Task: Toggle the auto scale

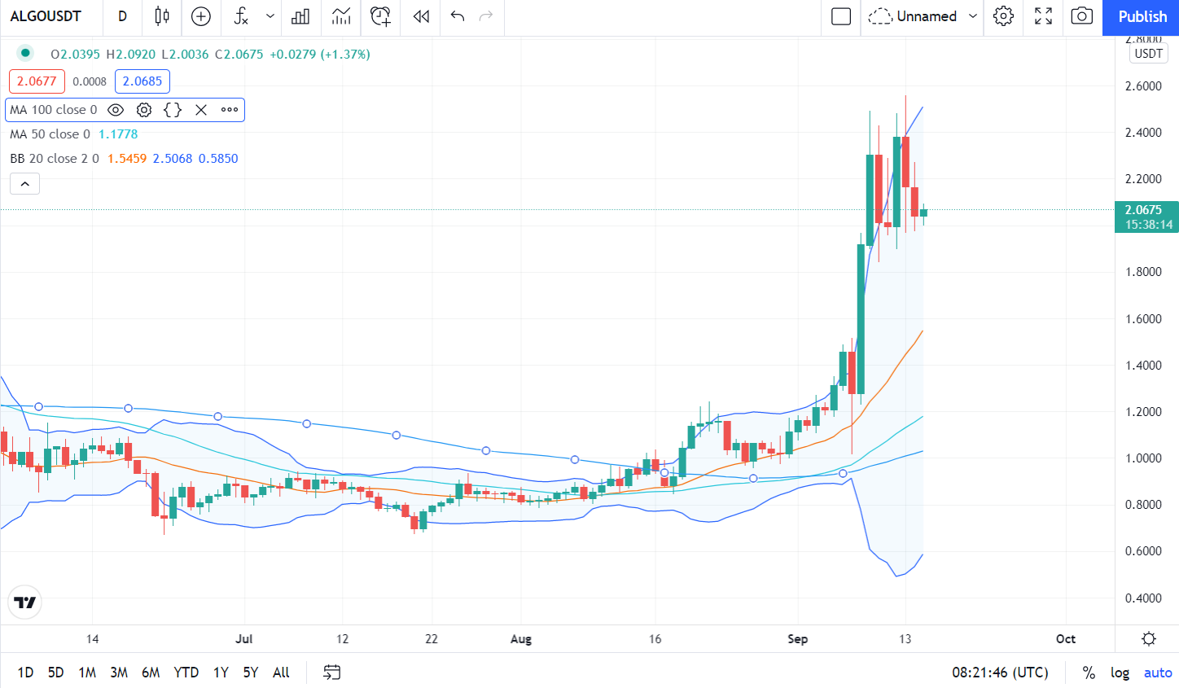Action: [1158, 673]
